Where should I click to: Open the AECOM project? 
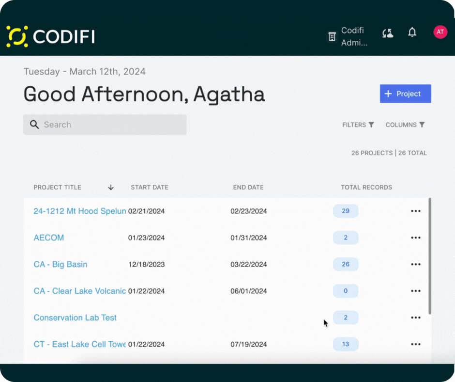49,238
